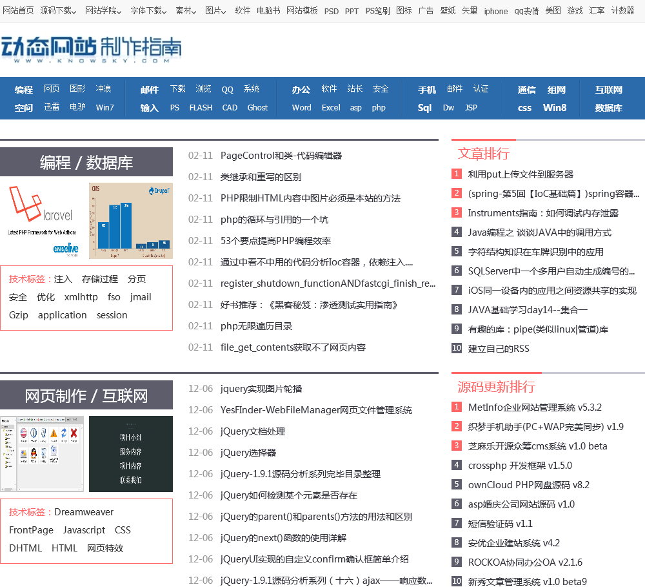This screenshot has width=645, height=587.
Task: Go to 网站首页 in top menu
Action: pos(18,11)
